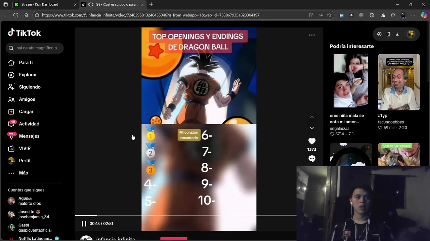This screenshot has height=241, width=430.
Task: Add page to favorites star
Action: (329, 15)
